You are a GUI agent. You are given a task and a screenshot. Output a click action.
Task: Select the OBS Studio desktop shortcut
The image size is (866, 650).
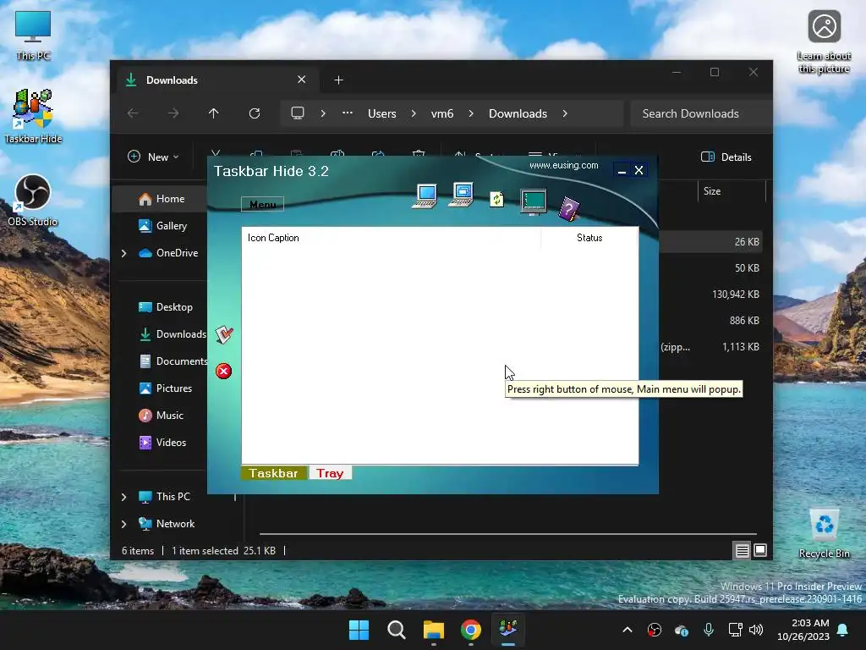(x=33, y=201)
